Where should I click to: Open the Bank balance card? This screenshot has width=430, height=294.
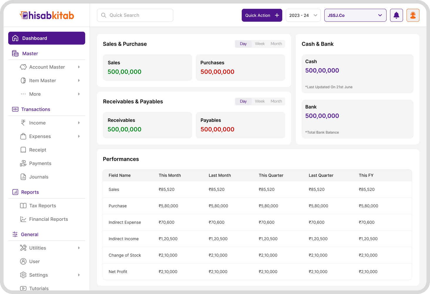pyautogui.click(x=357, y=119)
